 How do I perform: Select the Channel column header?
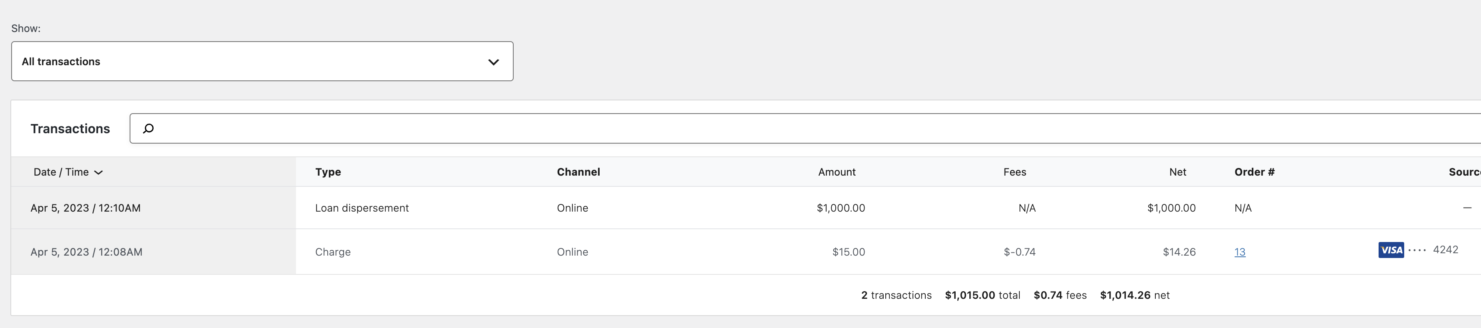click(x=578, y=172)
